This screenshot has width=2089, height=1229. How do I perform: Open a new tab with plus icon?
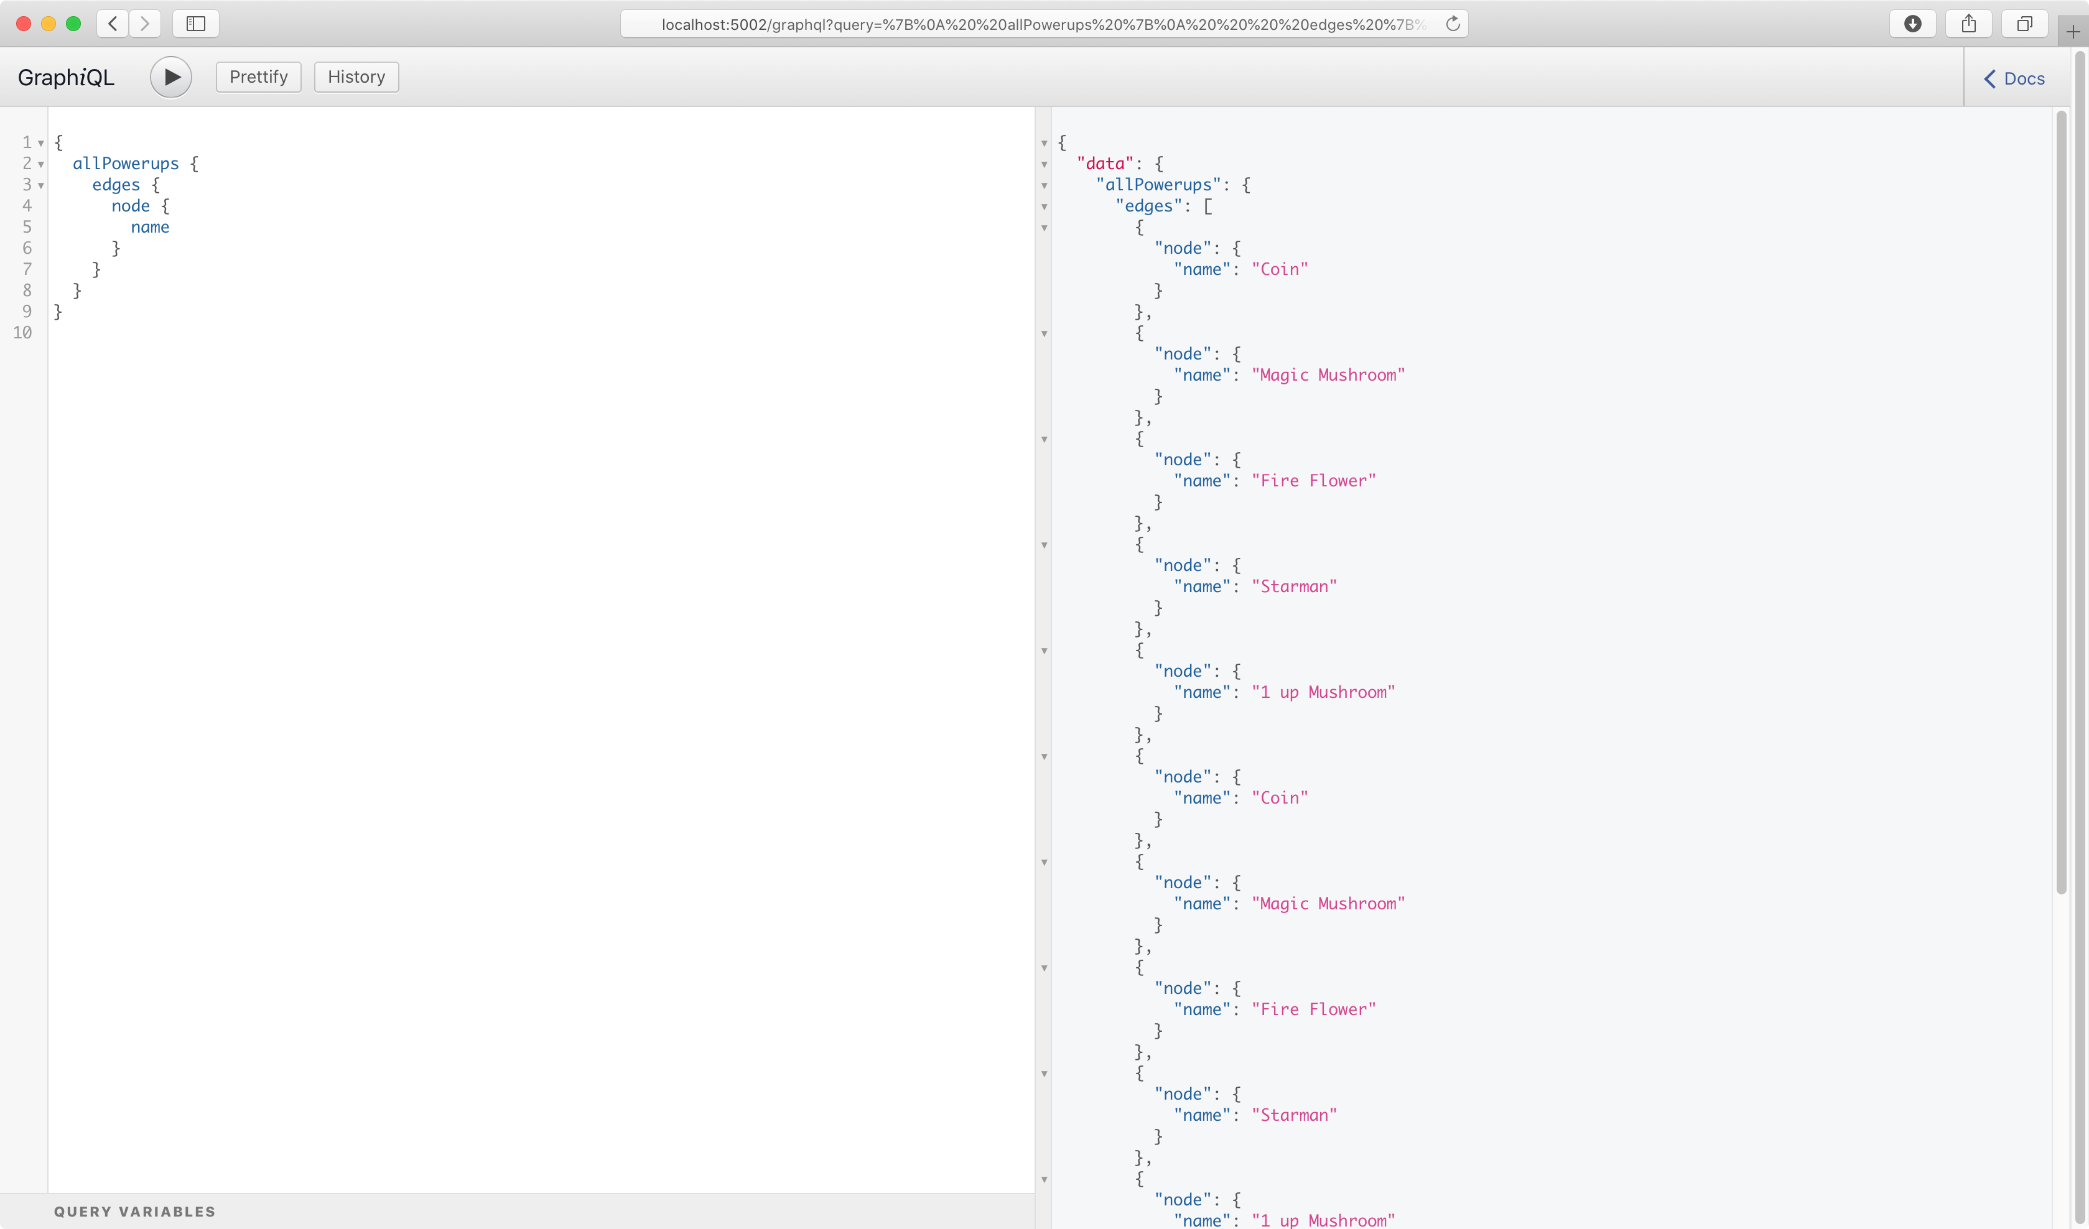click(2072, 32)
